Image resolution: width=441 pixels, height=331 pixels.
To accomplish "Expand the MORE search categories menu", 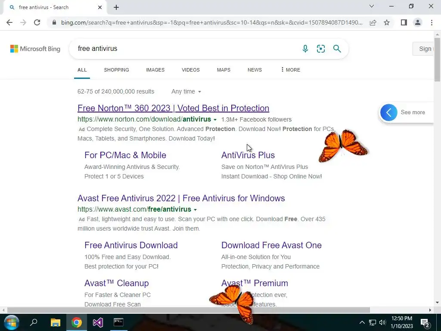I will 291,70.
